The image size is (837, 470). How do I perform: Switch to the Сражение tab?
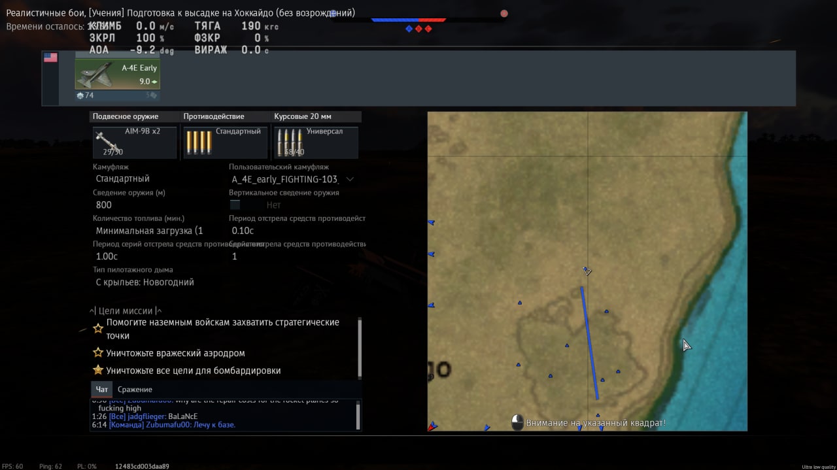point(135,390)
